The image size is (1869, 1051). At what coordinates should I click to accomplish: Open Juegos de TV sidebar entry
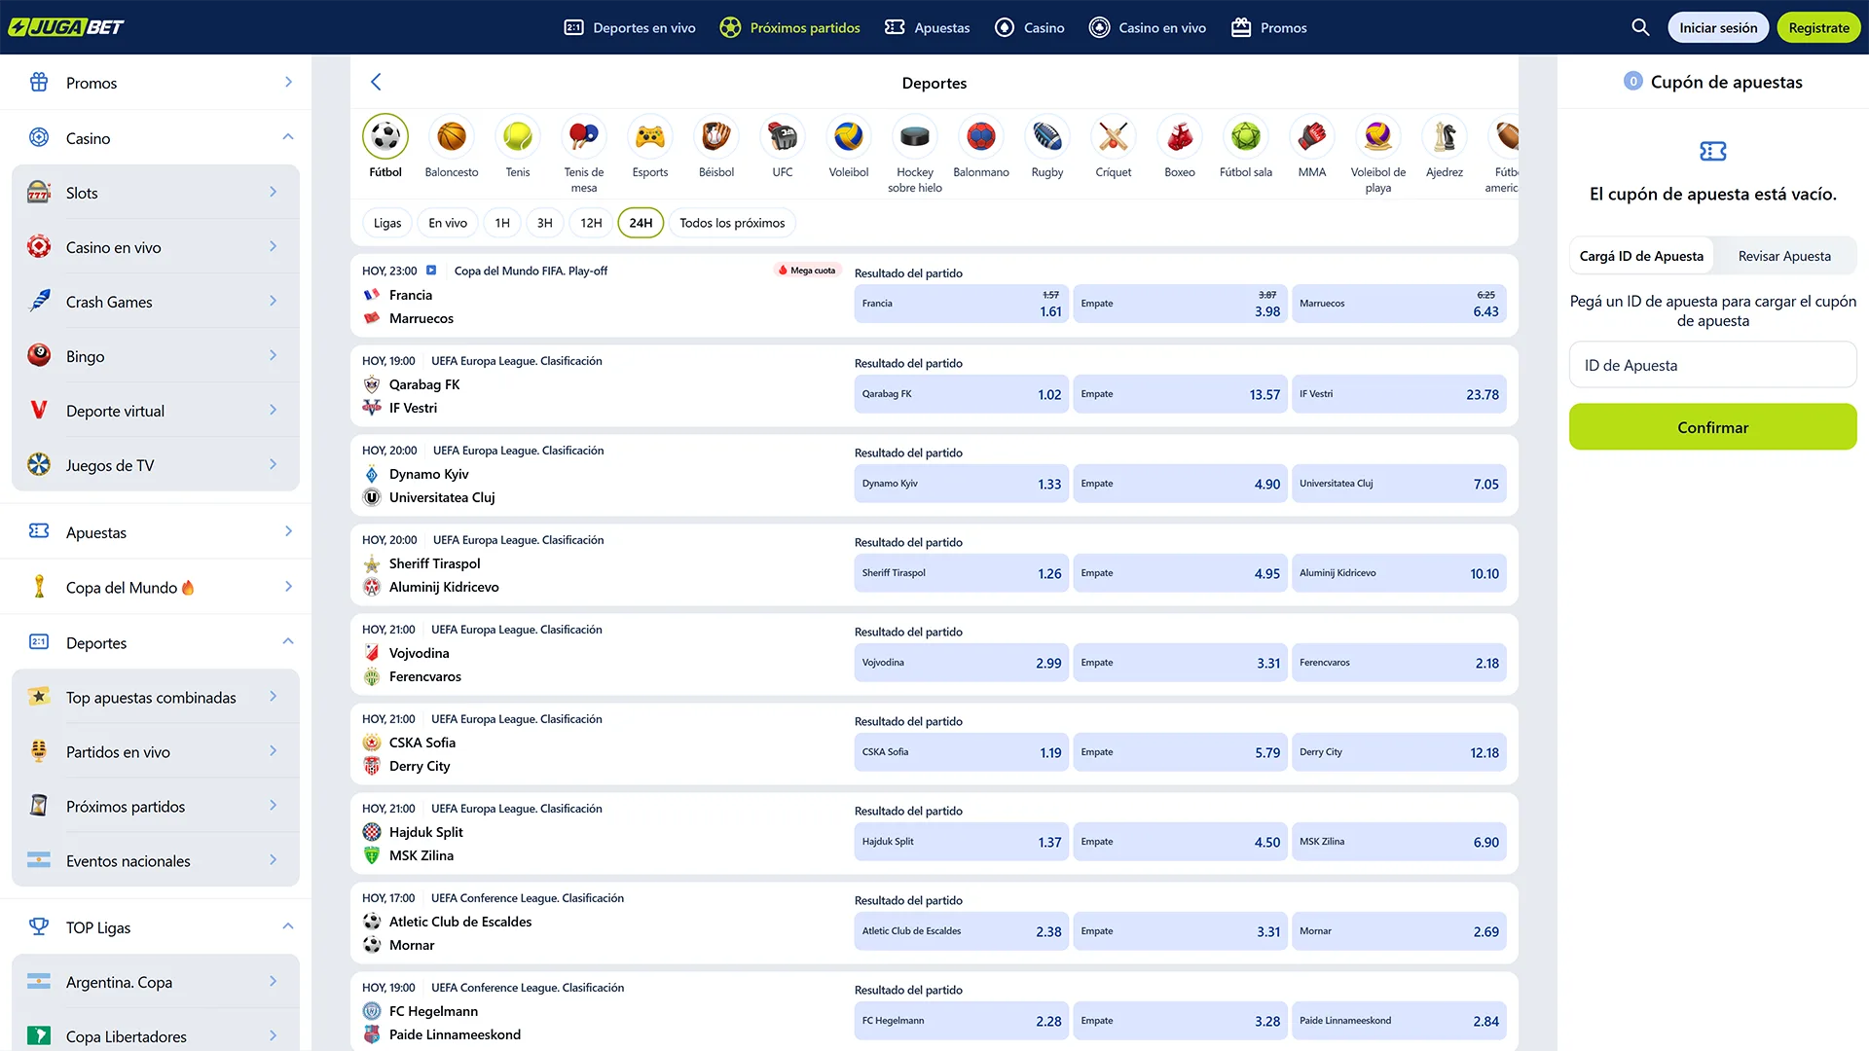click(156, 465)
